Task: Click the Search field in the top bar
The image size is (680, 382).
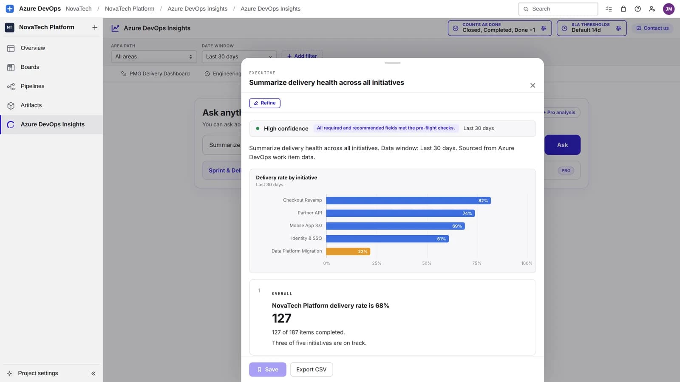Action: tap(558, 9)
